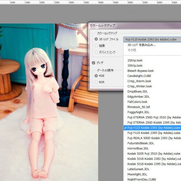
Task: Apply filmstock_50.3dl preset
Action: (138, 107)
